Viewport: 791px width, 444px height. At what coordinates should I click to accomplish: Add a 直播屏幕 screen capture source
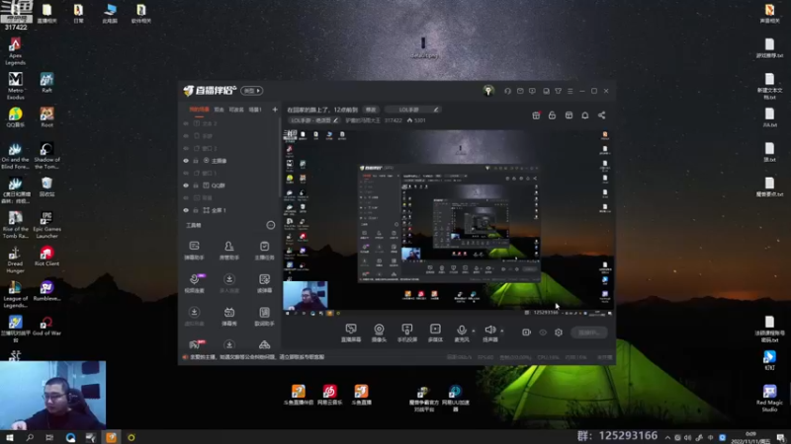pos(351,333)
